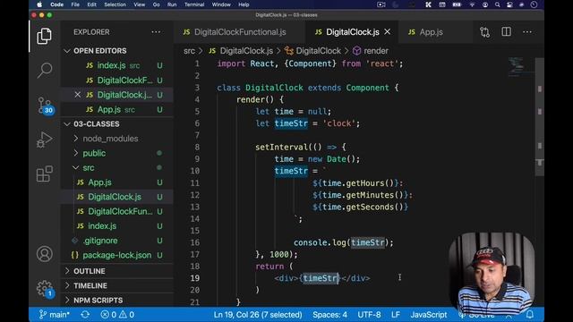Open App.js under src folder
Image resolution: width=573 pixels, height=322 pixels.
coord(99,182)
